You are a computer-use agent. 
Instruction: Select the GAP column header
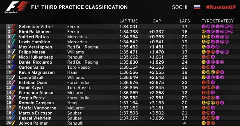tap(157, 21)
